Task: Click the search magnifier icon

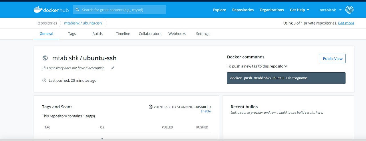Action: [77, 10]
